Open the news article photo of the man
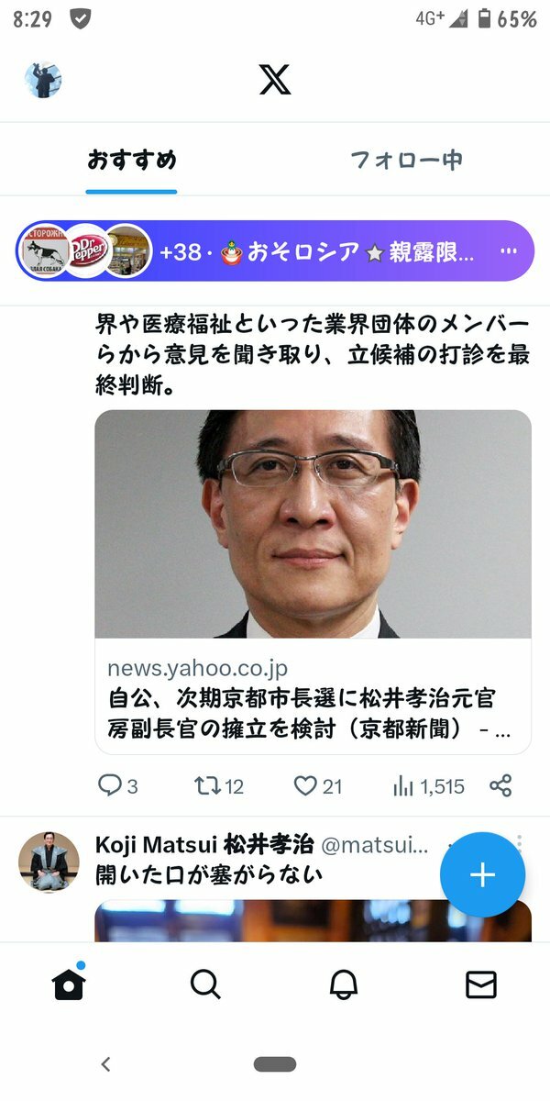 (313, 524)
